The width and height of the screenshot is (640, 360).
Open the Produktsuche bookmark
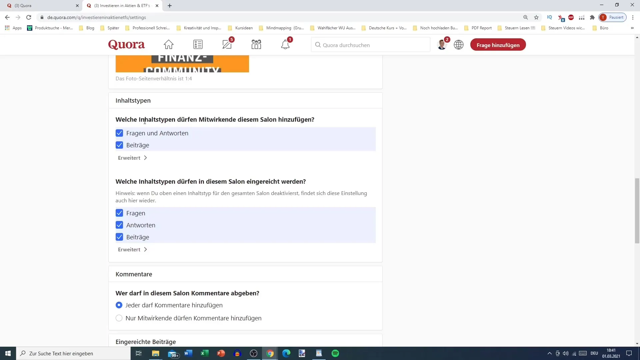(x=50, y=28)
